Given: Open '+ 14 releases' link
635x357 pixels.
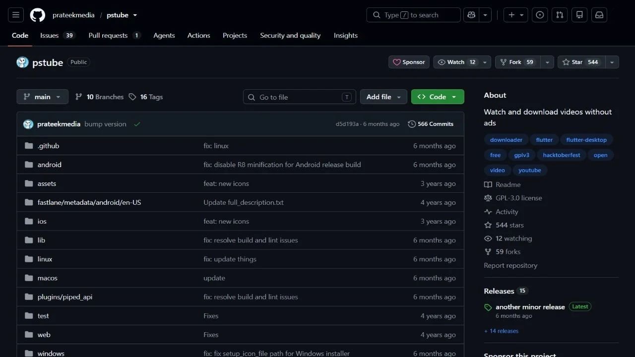Looking at the screenshot, I should (x=501, y=331).
